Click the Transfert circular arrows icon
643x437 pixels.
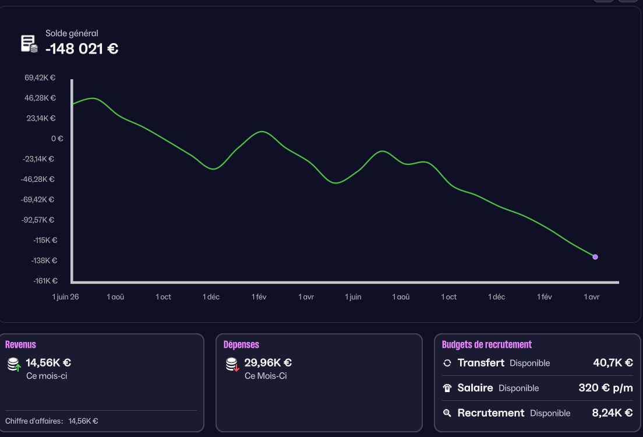tap(447, 363)
